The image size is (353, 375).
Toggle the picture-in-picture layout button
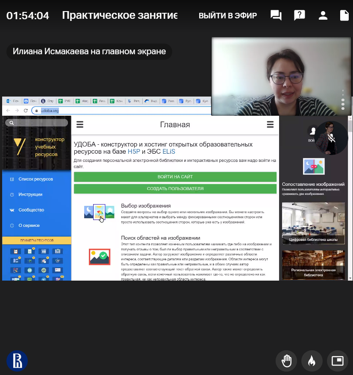(338, 361)
